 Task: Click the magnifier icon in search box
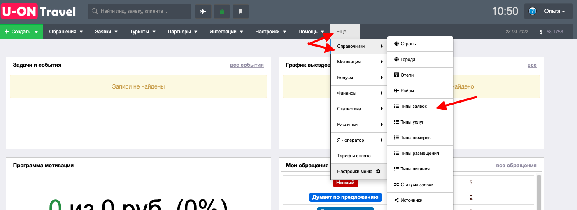point(95,12)
